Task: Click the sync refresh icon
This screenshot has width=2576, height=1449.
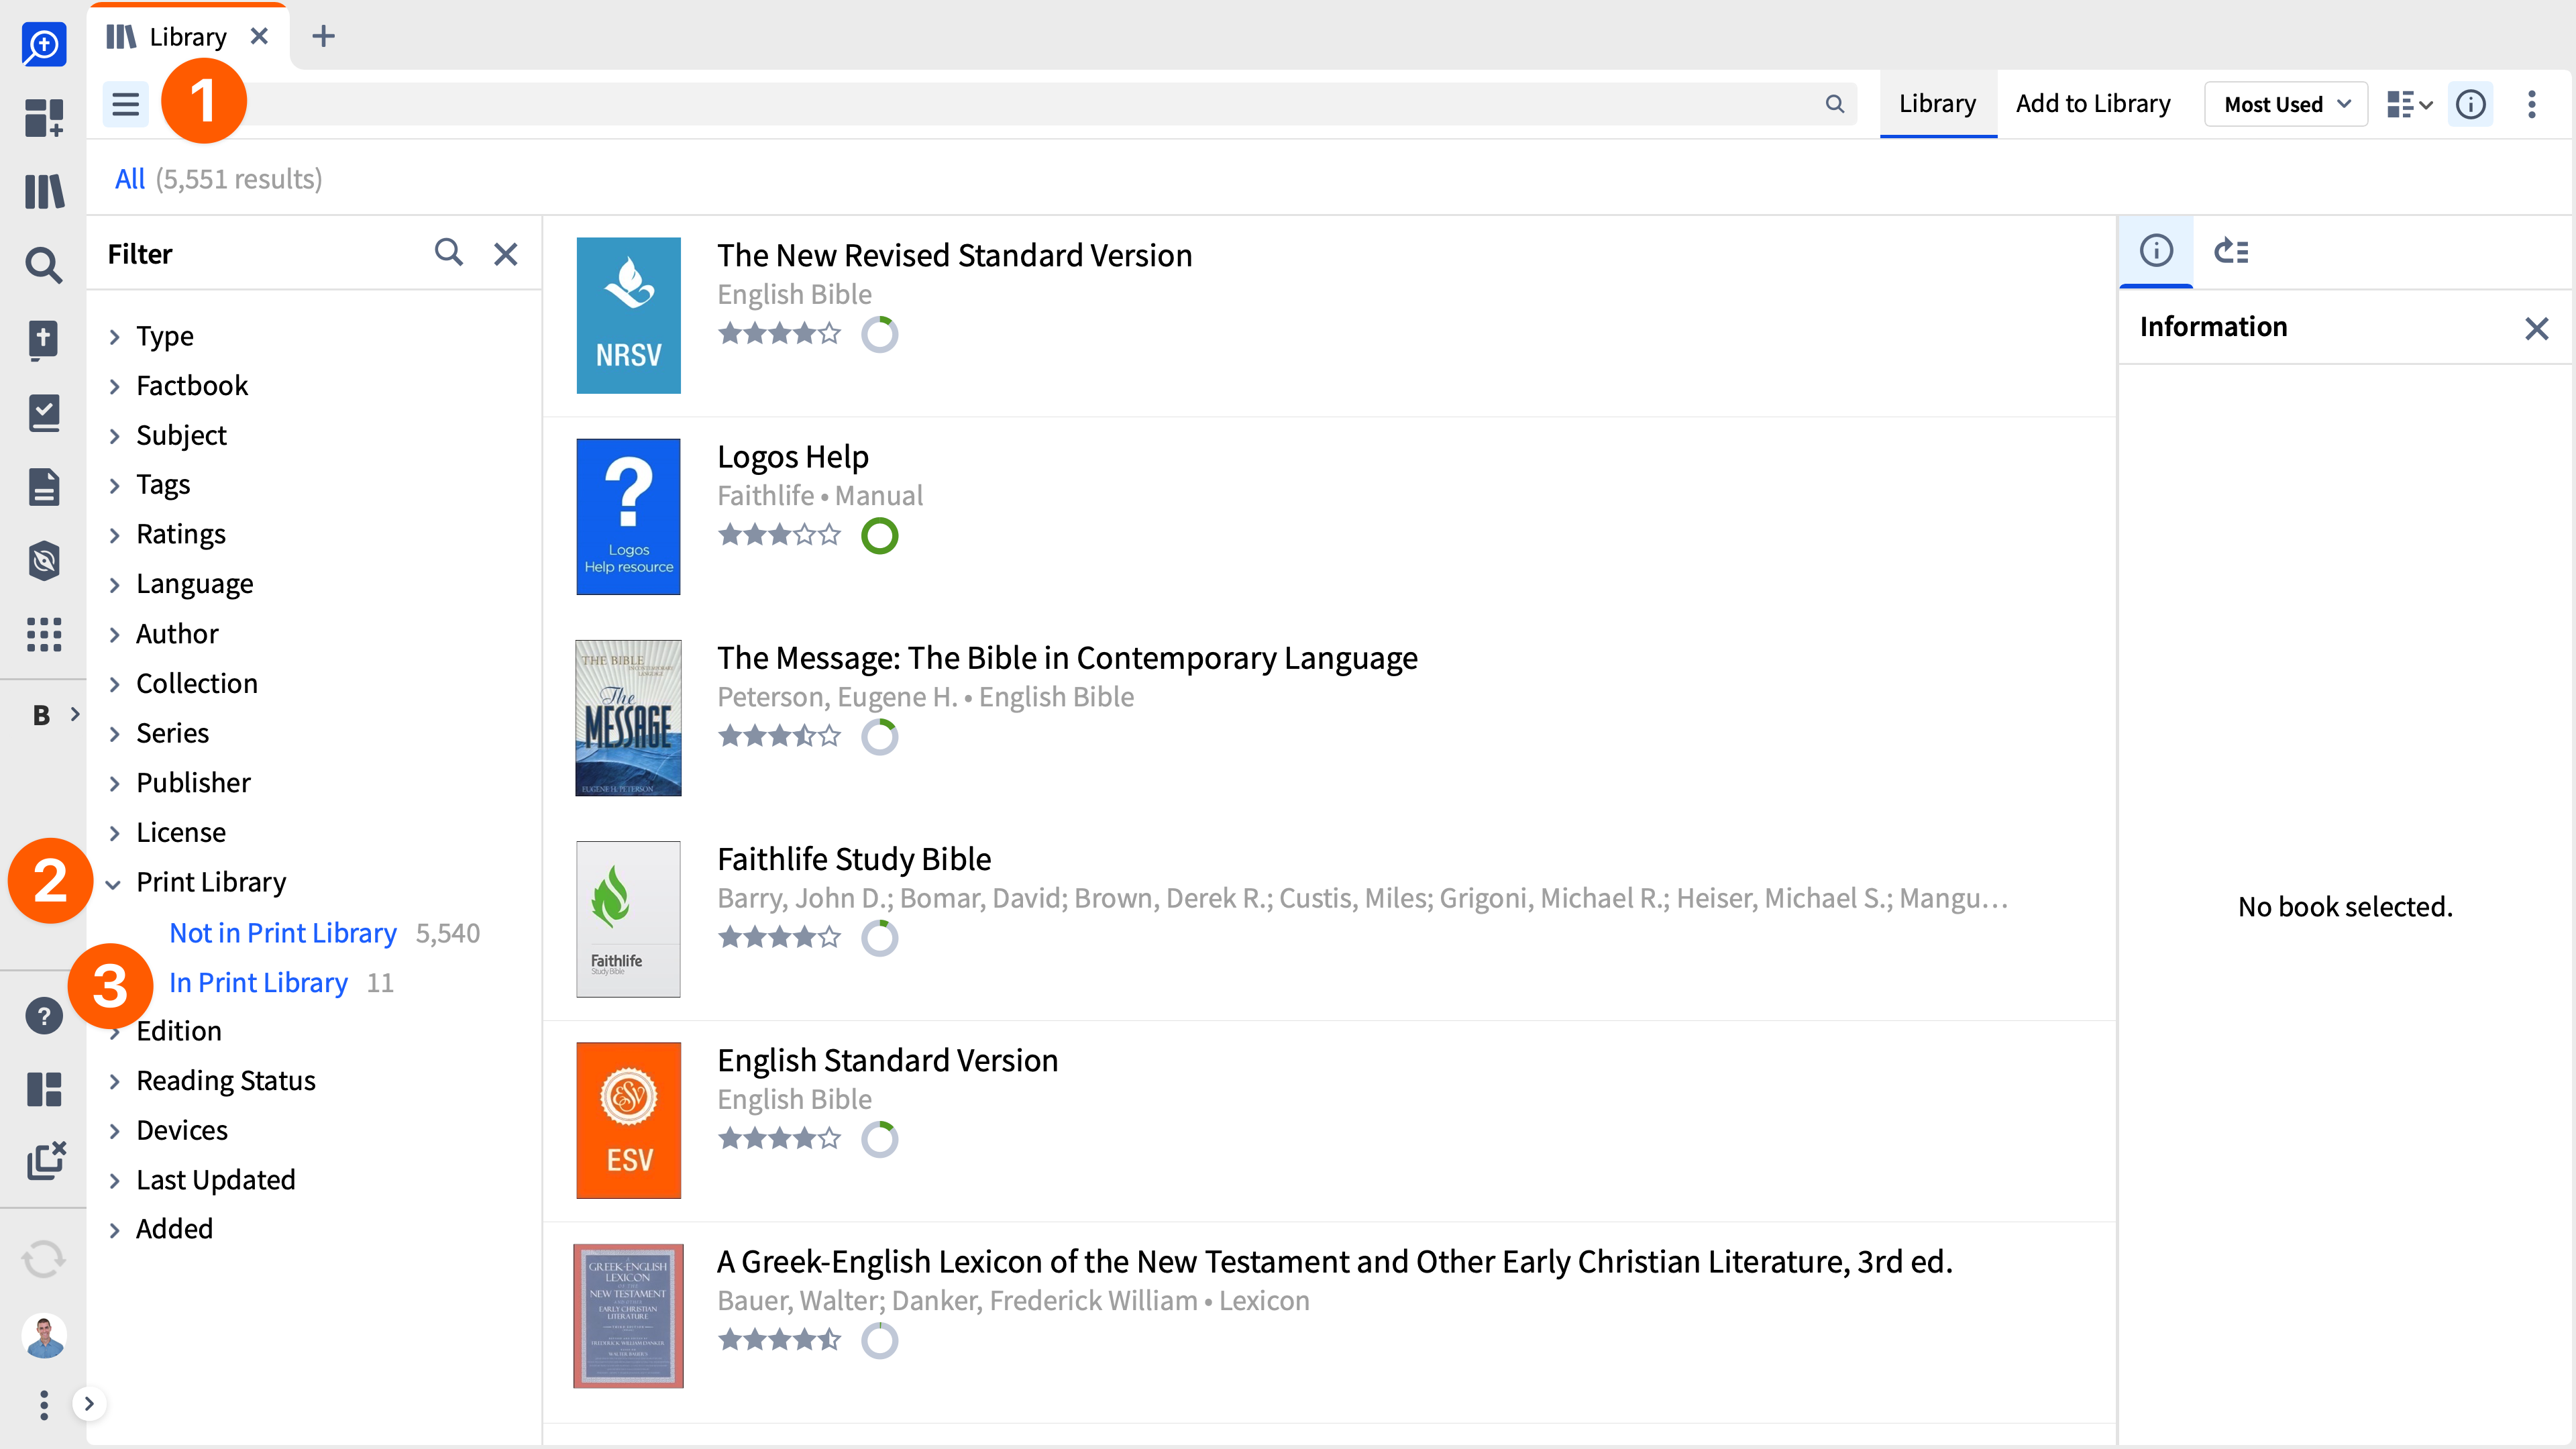Action: [44, 1260]
